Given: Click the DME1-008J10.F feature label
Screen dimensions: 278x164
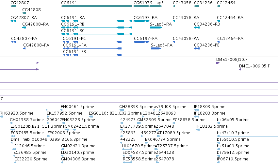Looking at the screenshot, I should tap(232, 60).
